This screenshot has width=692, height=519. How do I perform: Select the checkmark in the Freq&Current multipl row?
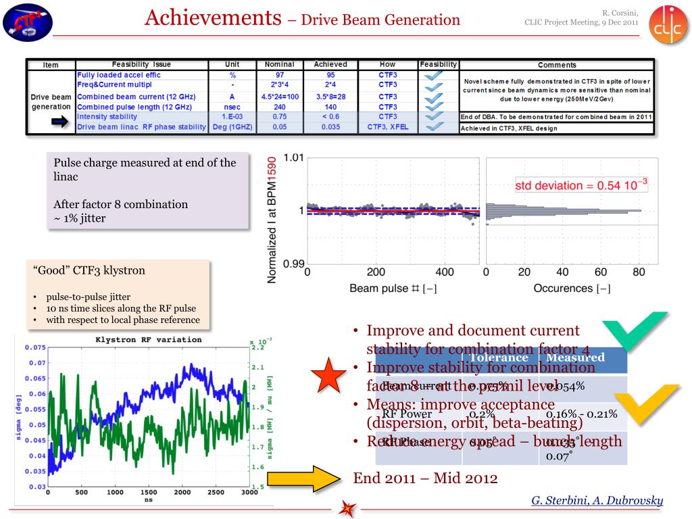(x=434, y=86)
